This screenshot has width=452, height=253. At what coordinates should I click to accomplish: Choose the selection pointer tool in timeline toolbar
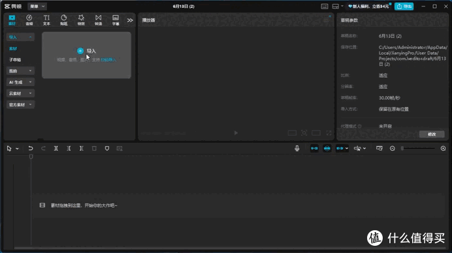tap(9, 149)
